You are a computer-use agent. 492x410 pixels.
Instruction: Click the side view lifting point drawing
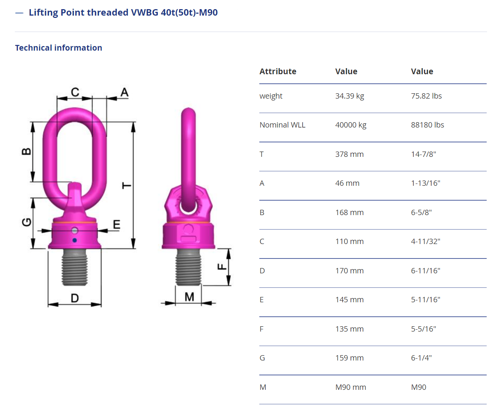[188, 198]
